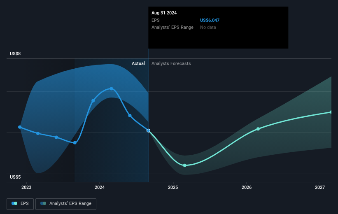
Task: Click the first EPS data point before 2023
Action: (20, 127)
